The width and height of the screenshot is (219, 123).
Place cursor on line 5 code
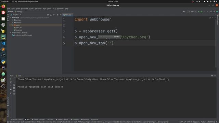pyautogui.click(x=94, y=43)
